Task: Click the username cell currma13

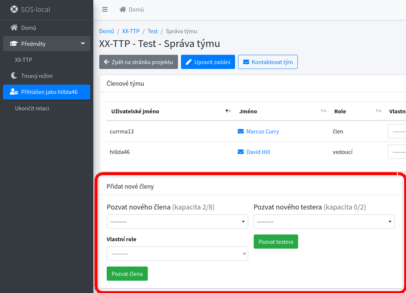Action: [122, 131]
